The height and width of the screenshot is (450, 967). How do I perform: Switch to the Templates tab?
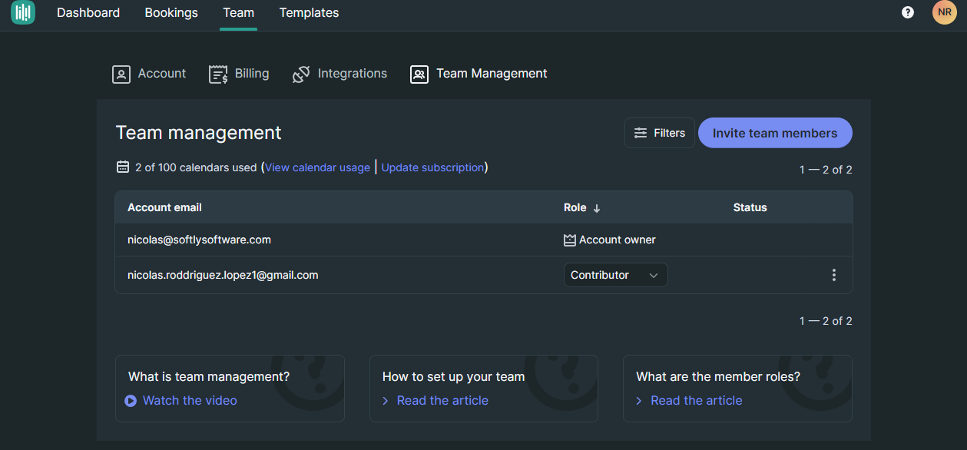coord(309,12)
